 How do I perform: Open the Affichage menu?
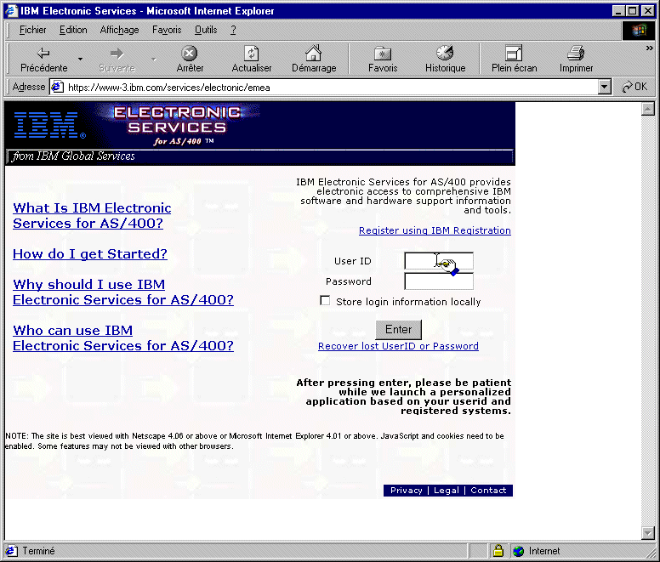click(x=119, y=30)
